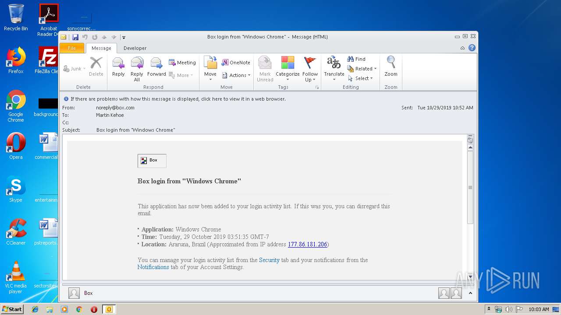Screen dimensions: 561x315
Task: Open Skype desktop shortcut
Action: (16, 189)
